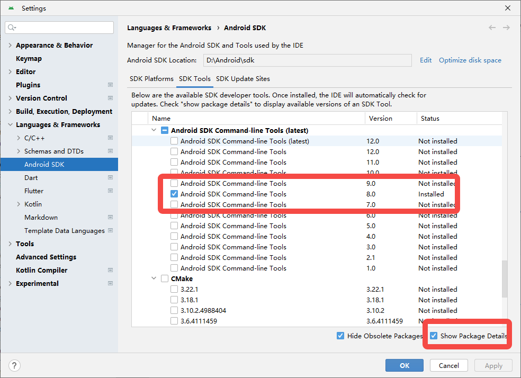Switch to SDK Platforms tab
This screenshot has height=378, width=521.
[151, 79]
